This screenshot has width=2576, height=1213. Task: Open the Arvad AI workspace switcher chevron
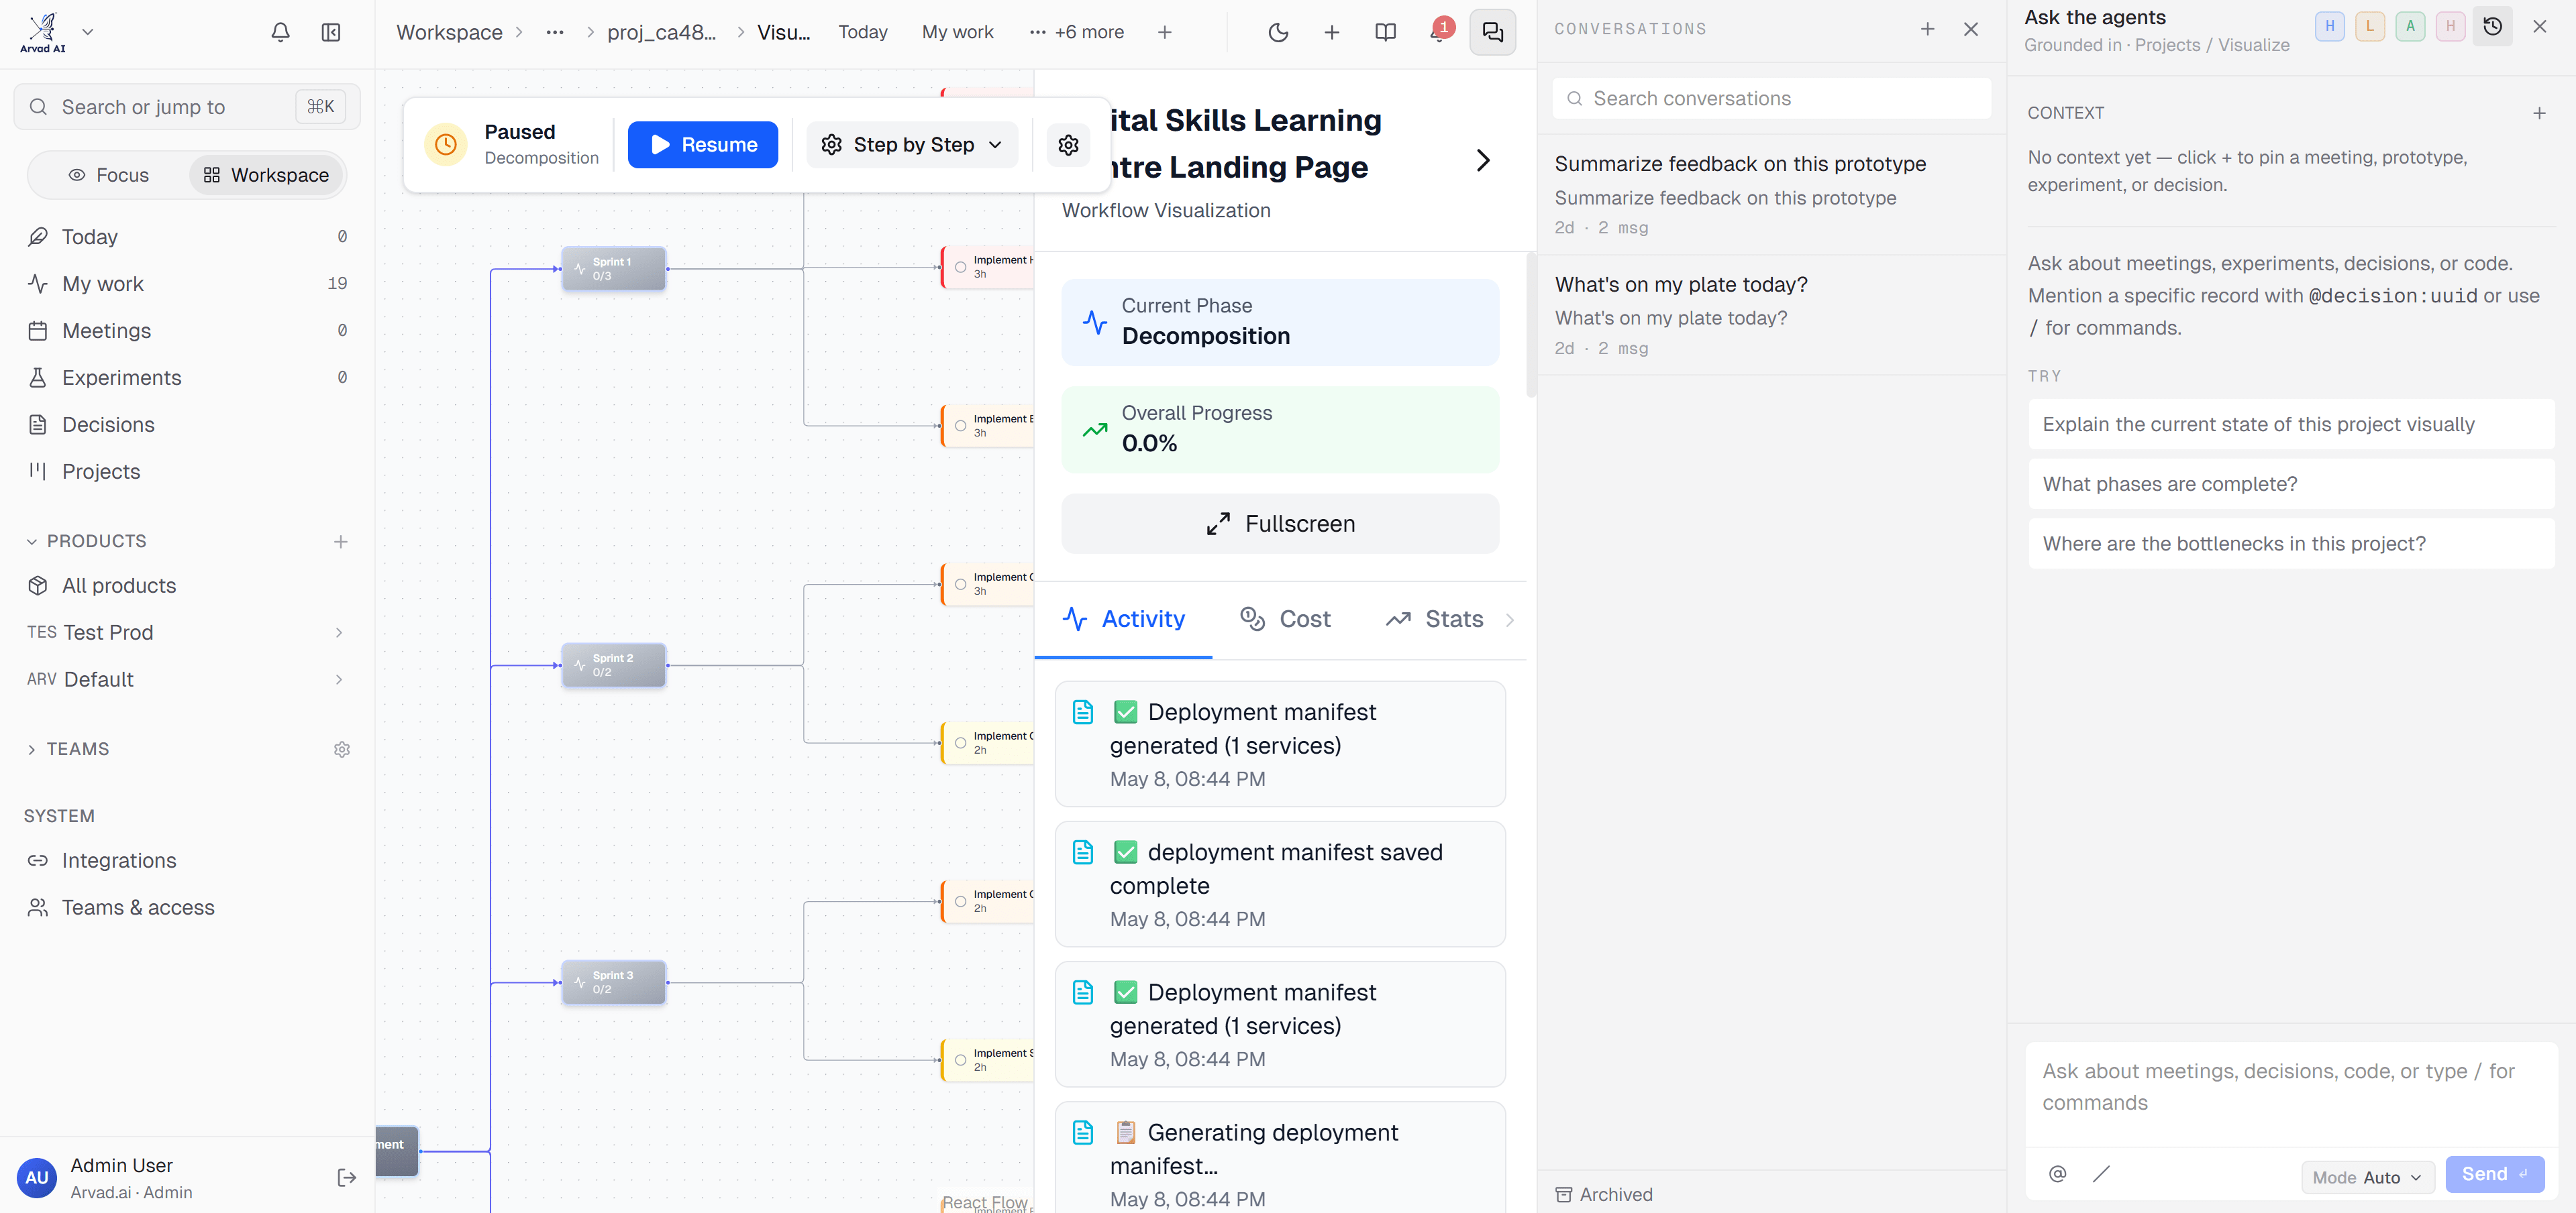tap(88, 32)
